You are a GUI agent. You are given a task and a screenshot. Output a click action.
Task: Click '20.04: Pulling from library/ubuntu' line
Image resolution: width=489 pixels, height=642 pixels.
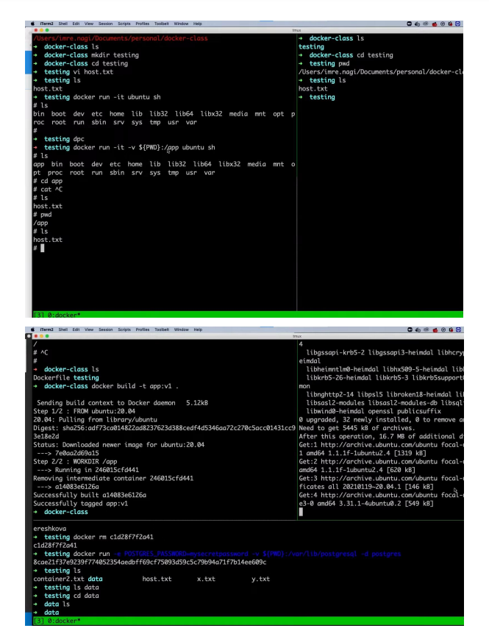click(95, 420)
